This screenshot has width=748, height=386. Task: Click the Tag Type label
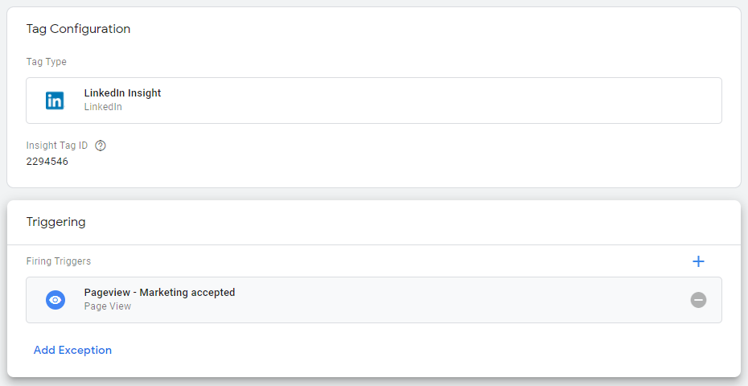(x=47, y=62)
